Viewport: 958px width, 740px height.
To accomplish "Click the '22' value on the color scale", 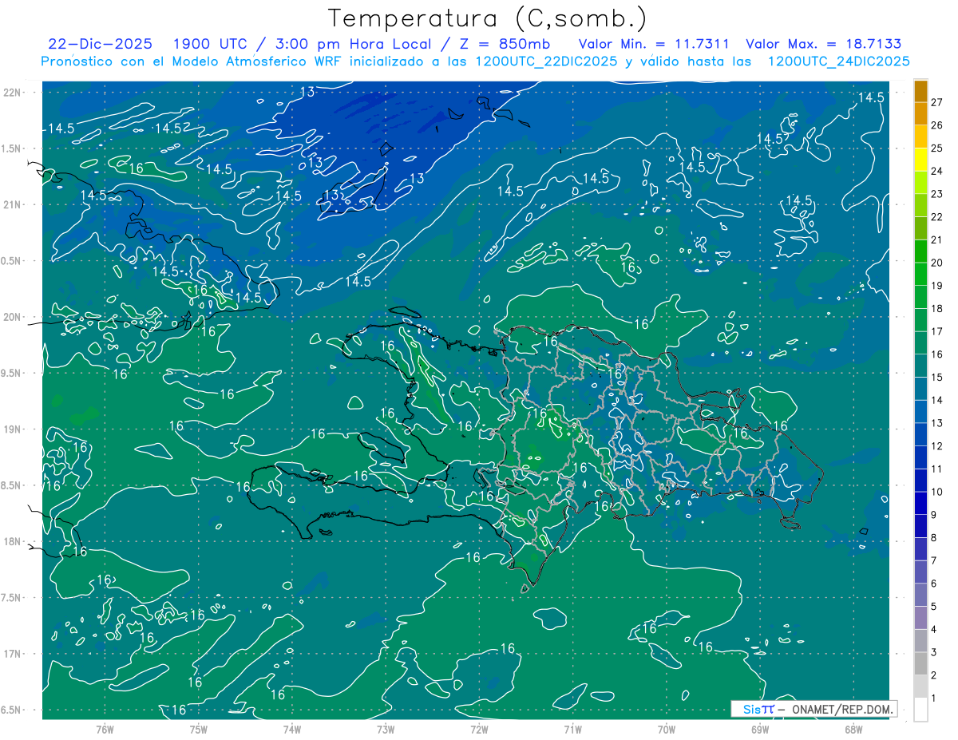I will click(x=938, y=217).
